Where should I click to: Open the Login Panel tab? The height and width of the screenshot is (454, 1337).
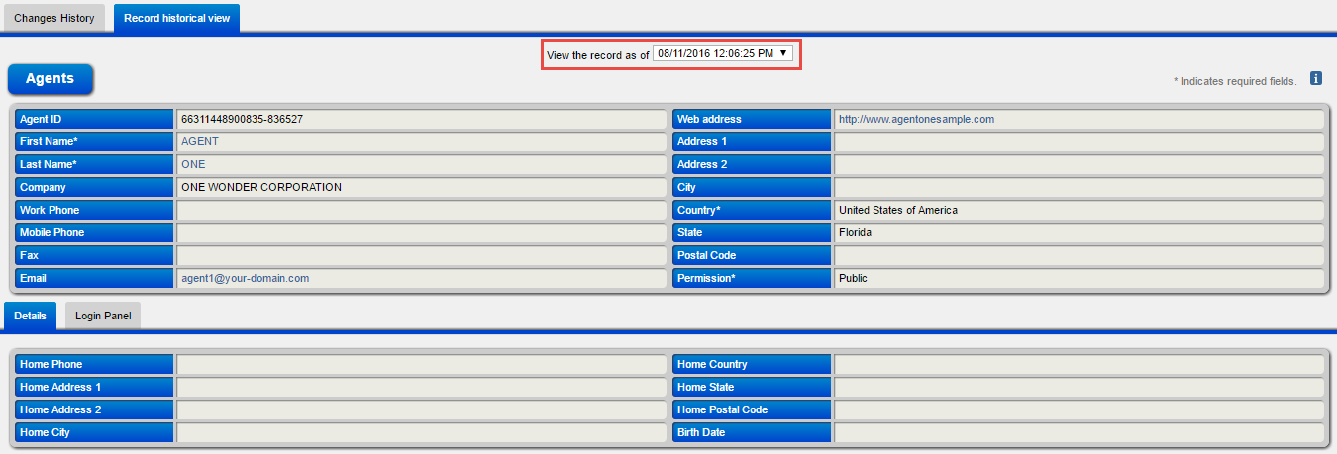pyautogui.click(x=103, y=316)
